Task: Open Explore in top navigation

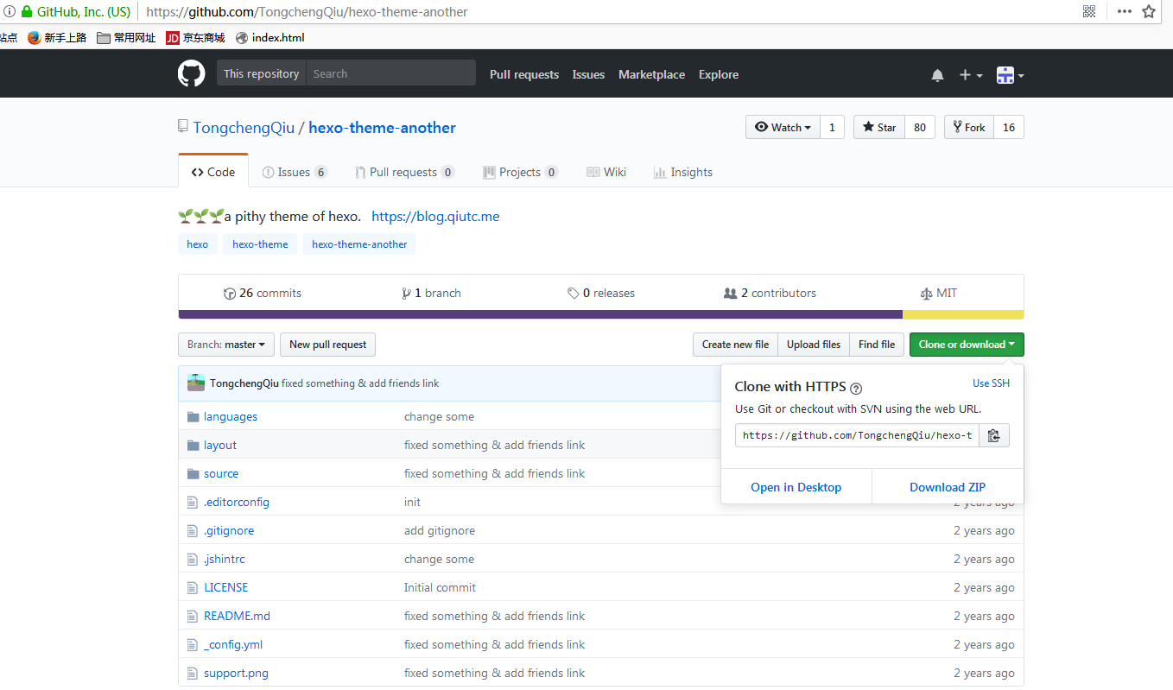Action: [719, 74]
